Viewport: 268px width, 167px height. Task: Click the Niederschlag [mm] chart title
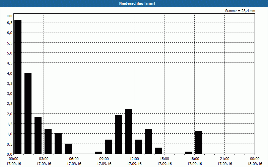tap(137, 3)
